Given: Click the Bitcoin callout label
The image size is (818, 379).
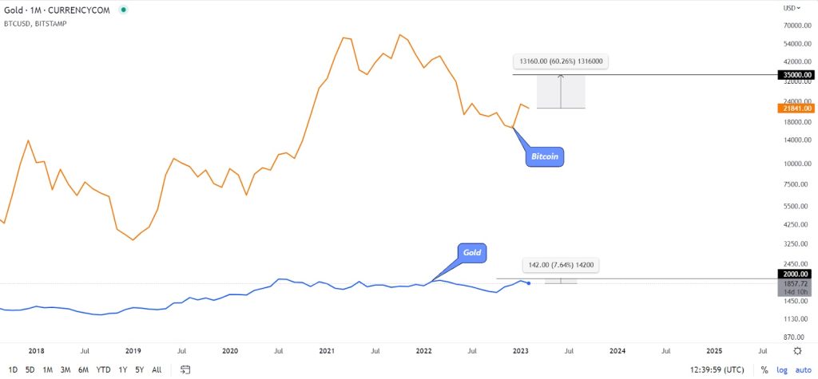Looking at the screenshot, I should pos(546,156).
